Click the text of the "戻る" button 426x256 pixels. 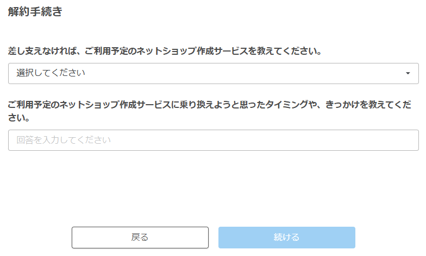coord(140,238)
